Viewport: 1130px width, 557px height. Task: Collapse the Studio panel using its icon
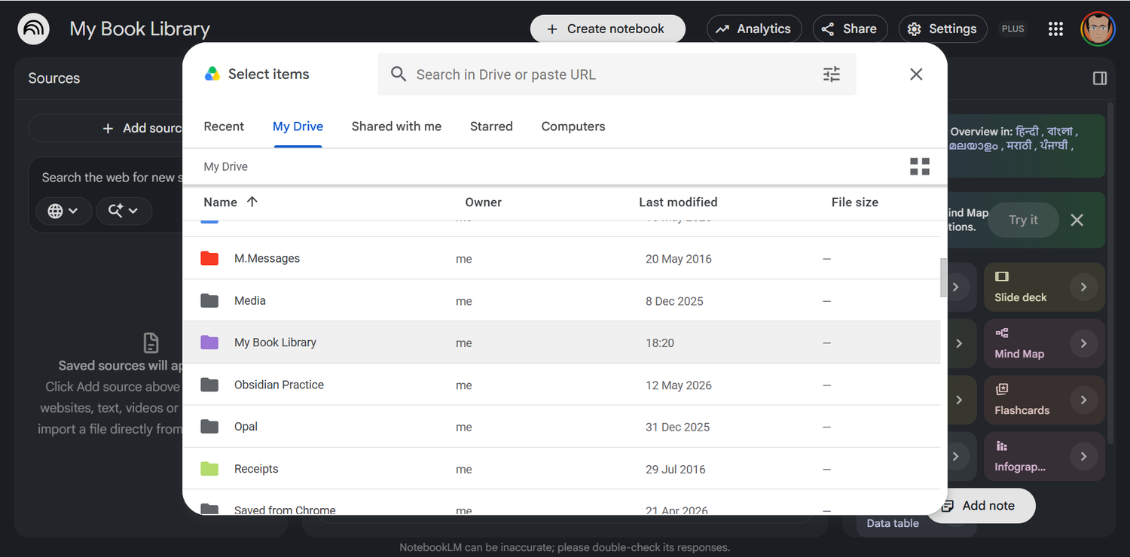pos(1099,78)
